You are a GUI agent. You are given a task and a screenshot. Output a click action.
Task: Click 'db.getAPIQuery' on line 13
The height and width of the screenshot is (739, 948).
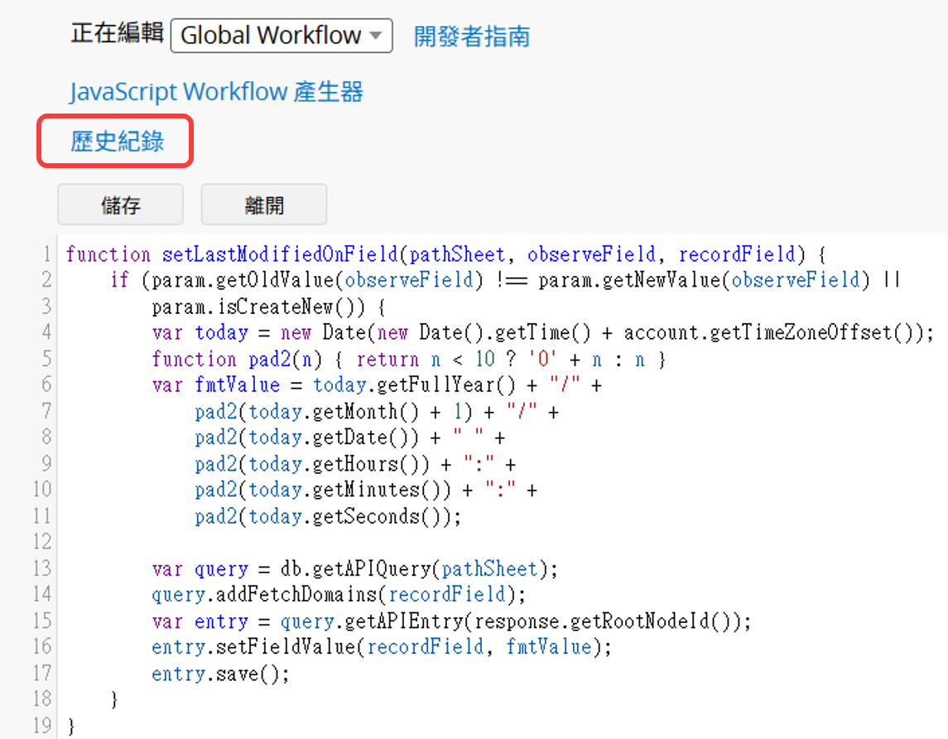click(355, 568)
